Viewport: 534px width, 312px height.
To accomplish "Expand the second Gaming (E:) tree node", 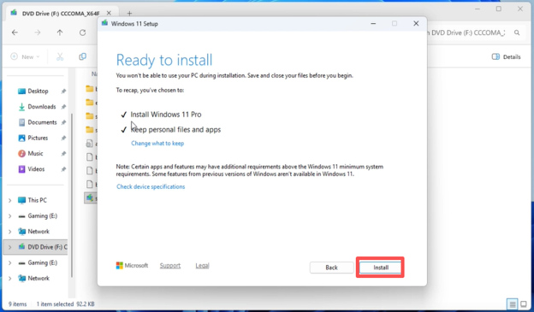I will (10, 263).
